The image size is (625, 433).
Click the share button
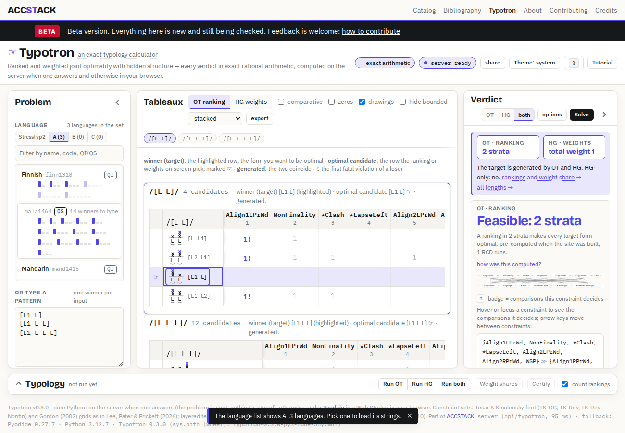point(493,63)
